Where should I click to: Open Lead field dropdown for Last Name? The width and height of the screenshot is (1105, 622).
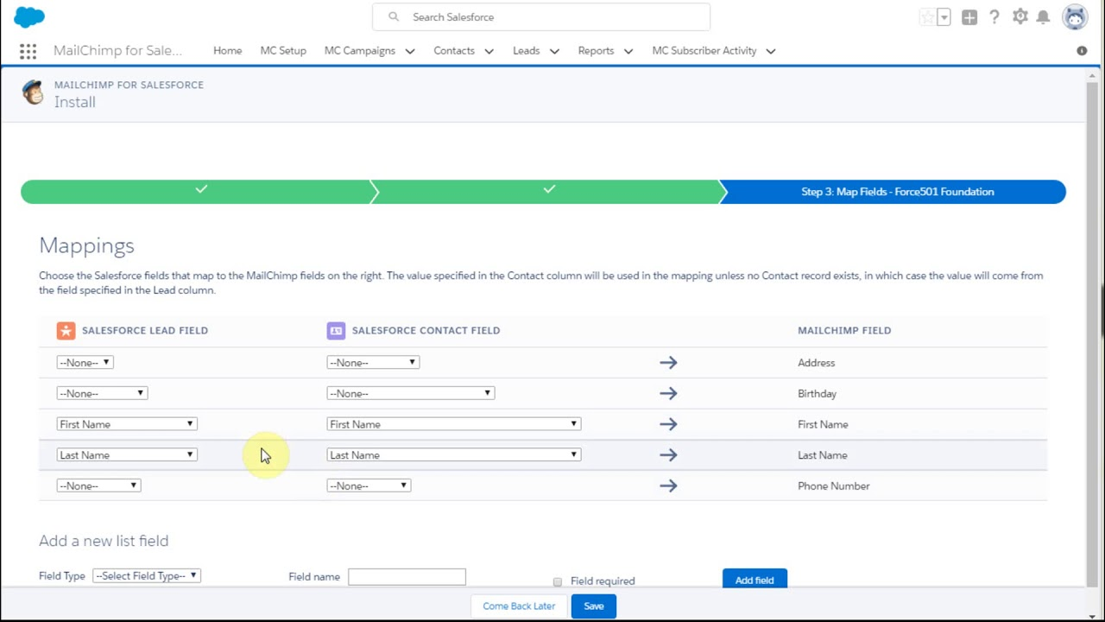[127, 455]
